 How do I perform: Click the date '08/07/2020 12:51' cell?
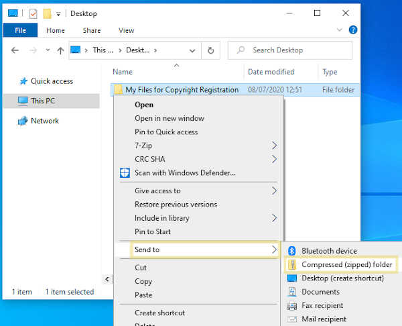(275, 90)
